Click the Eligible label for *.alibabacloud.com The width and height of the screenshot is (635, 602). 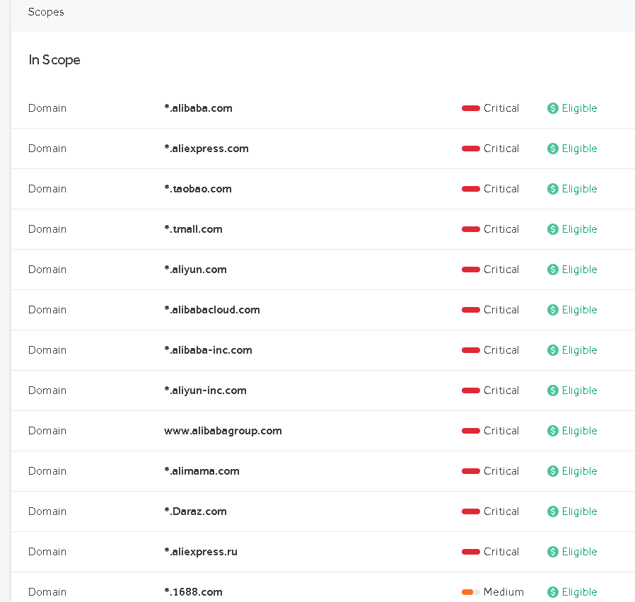coord(579,310)
